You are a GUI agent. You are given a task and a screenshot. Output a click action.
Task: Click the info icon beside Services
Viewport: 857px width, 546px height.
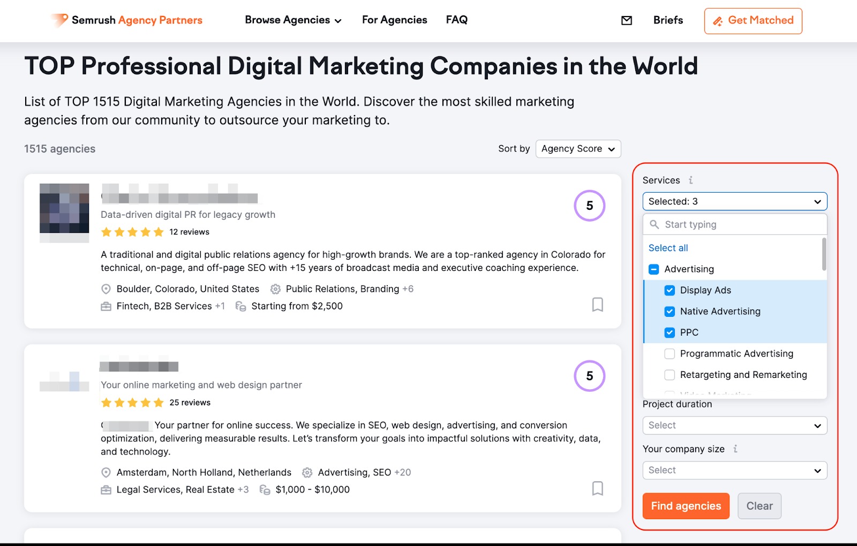click(x=691, y=180)
